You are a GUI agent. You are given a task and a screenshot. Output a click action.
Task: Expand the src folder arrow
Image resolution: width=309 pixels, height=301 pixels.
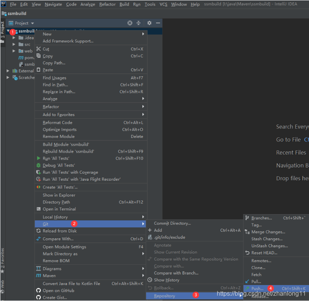[x=14, y=44]
